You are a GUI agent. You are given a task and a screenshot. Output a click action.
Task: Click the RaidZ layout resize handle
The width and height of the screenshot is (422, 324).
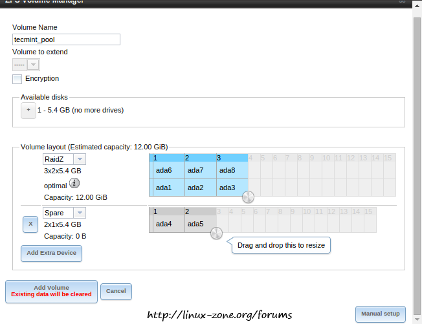click(x=248, y=197)
